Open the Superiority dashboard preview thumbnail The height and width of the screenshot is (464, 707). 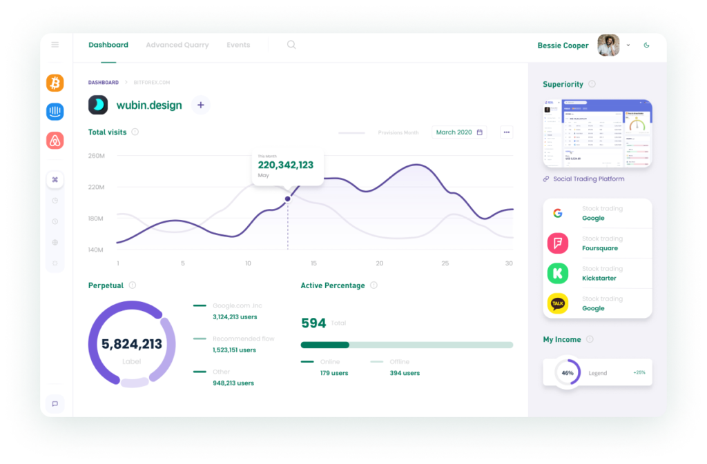point(597,134)
